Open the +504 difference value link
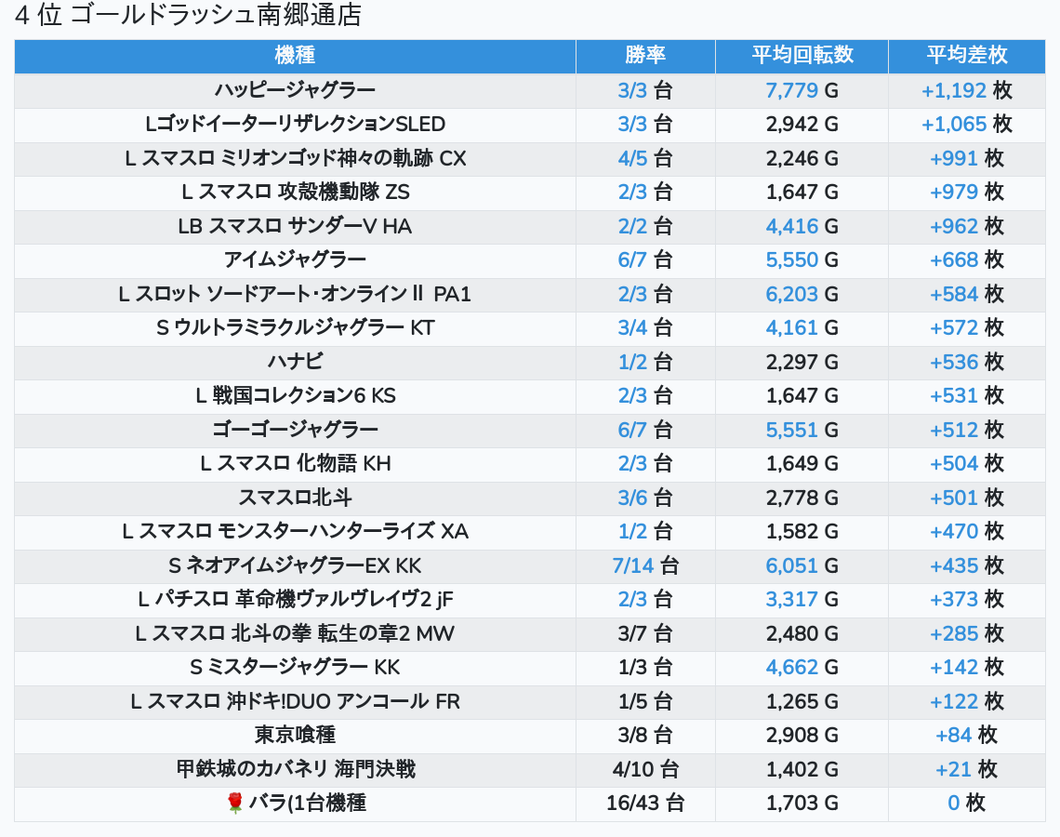The image size is (1060, 837). [954, 464]
